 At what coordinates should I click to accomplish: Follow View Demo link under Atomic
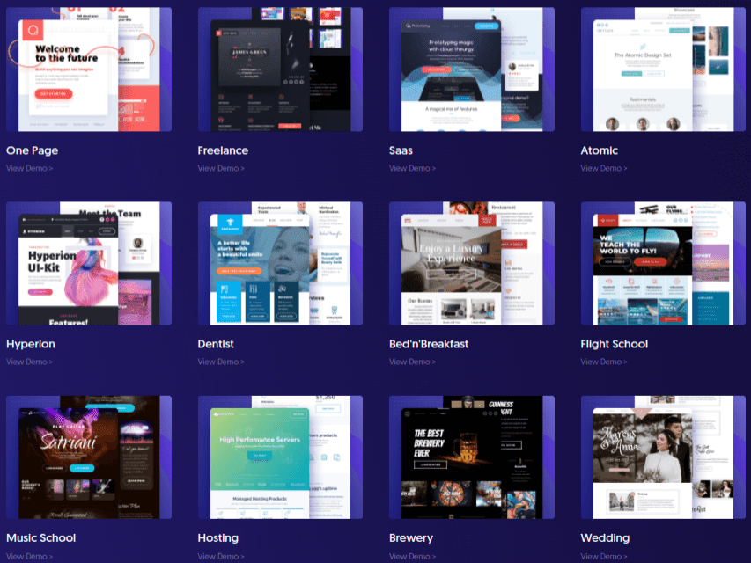(x=604, y=168)
